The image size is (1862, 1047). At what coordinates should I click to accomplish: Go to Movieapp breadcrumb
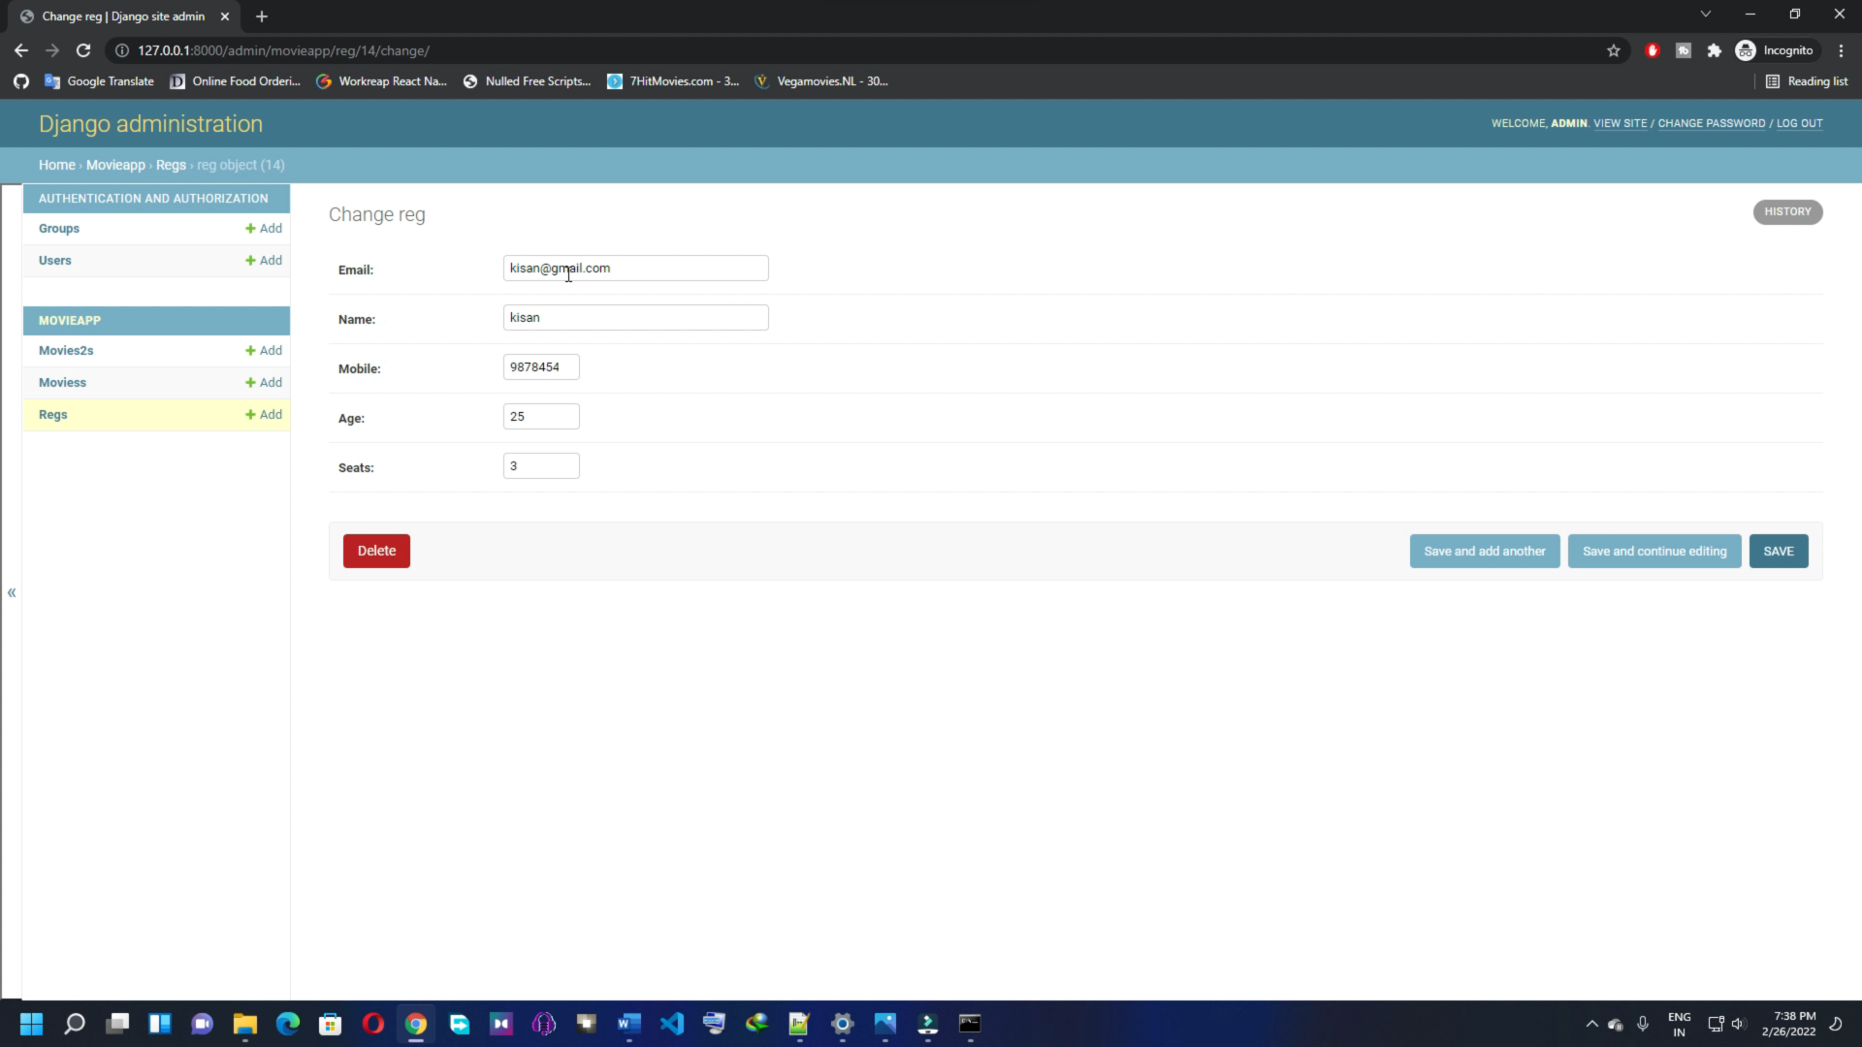[115, 165]
